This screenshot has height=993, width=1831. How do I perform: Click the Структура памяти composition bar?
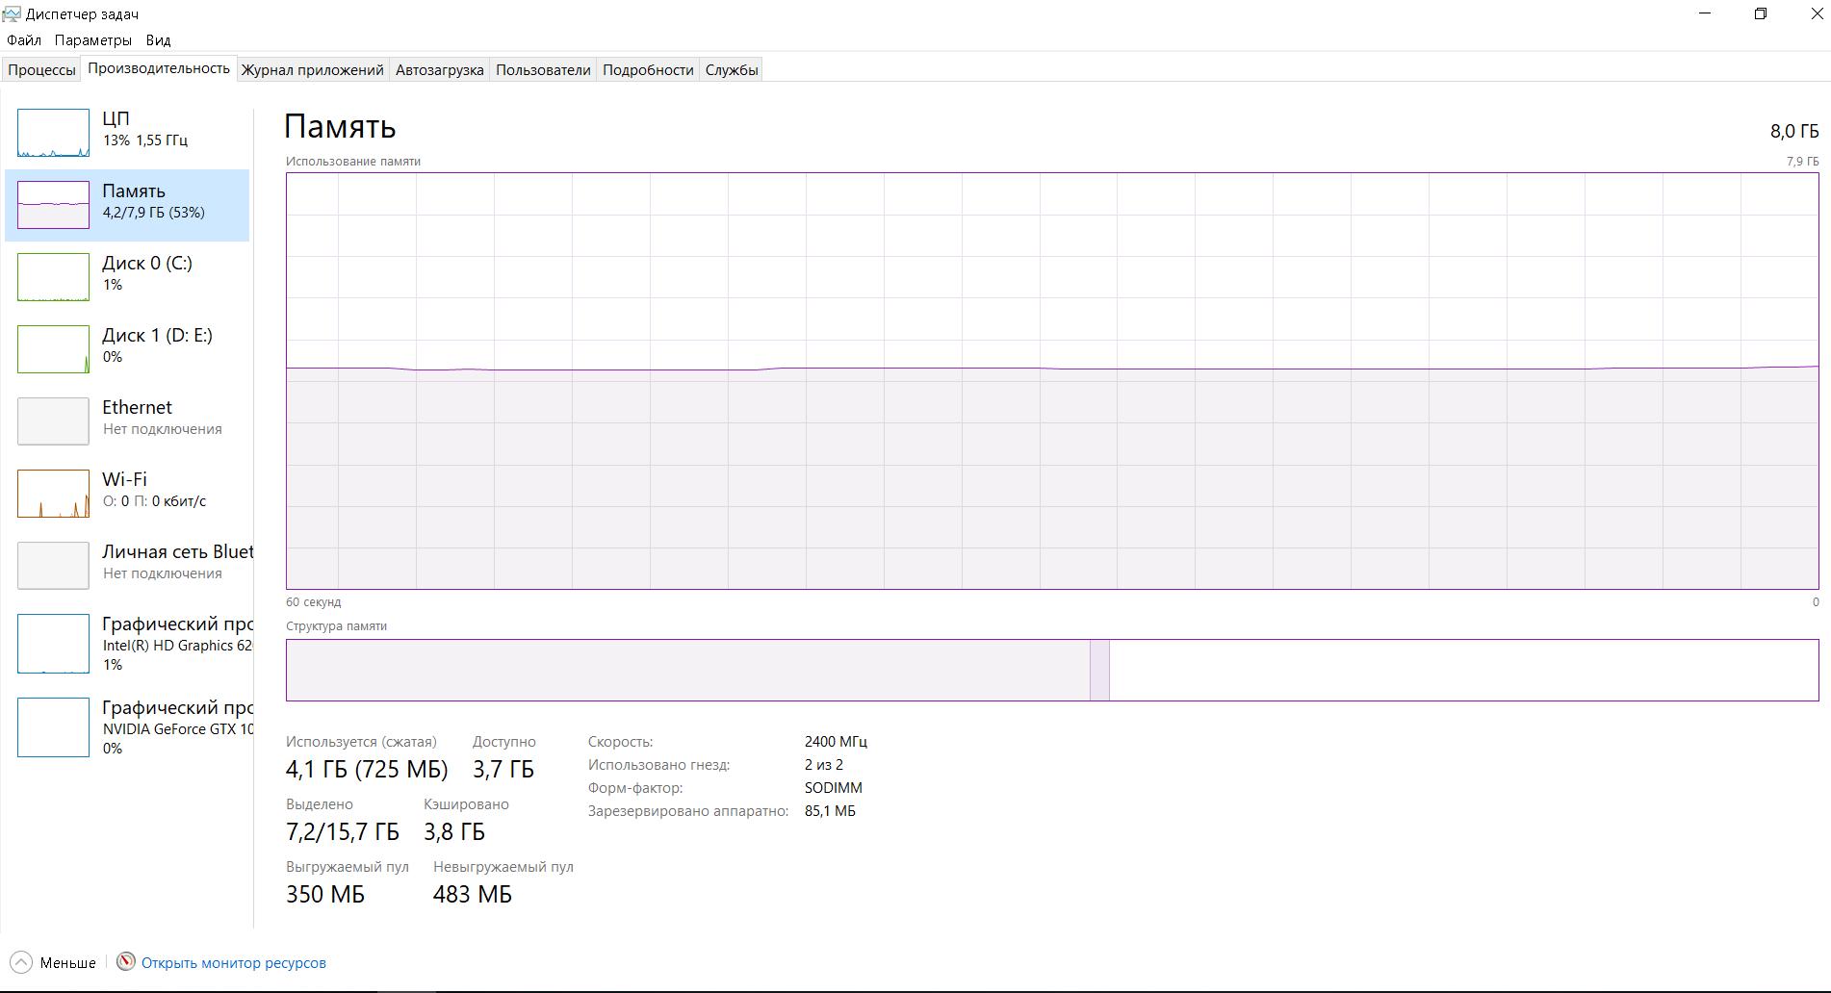point(1051,670)
